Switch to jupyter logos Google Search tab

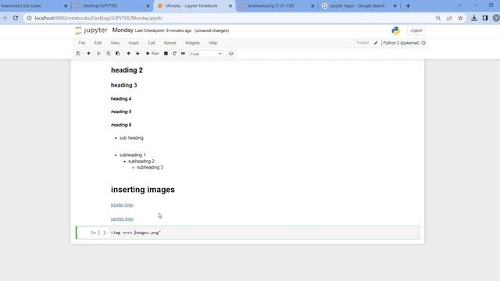coord(359,5)
